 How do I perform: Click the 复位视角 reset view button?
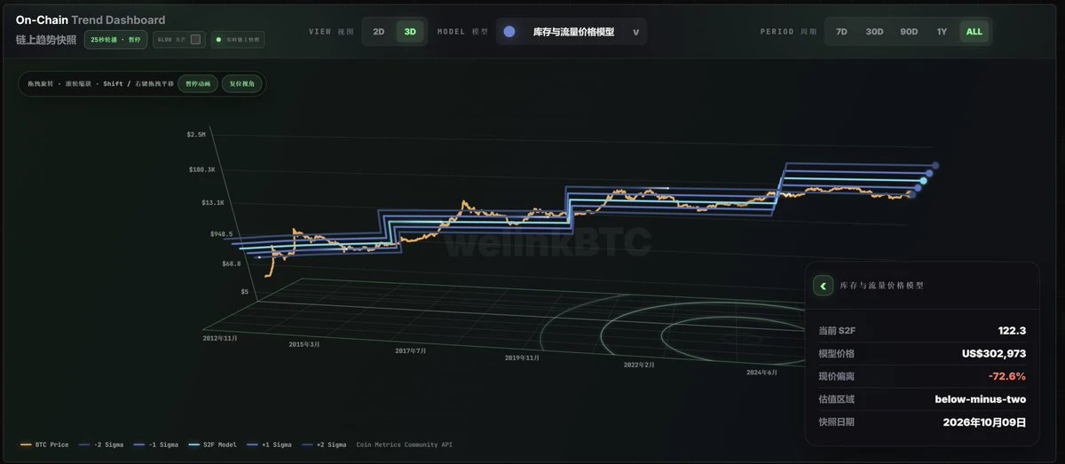coord(241,84)
